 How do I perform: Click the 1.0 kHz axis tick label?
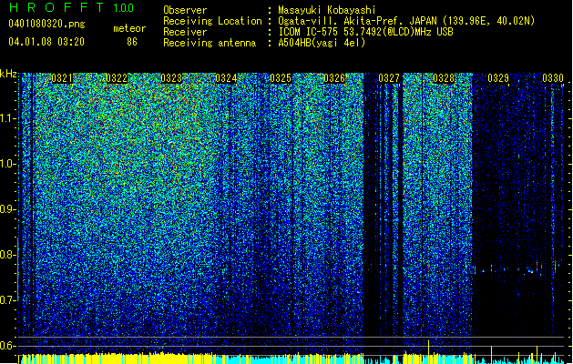coord(7,164)
